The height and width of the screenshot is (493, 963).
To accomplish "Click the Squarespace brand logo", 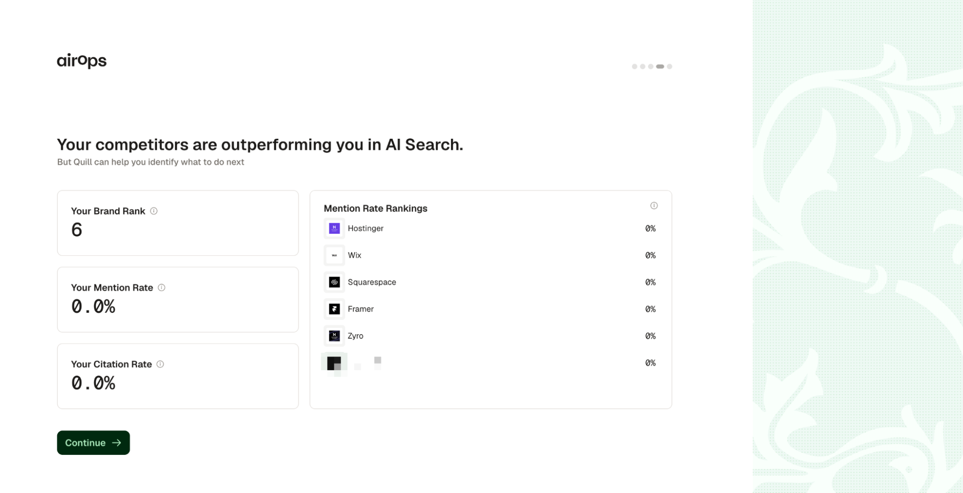I will pos(334,282).
